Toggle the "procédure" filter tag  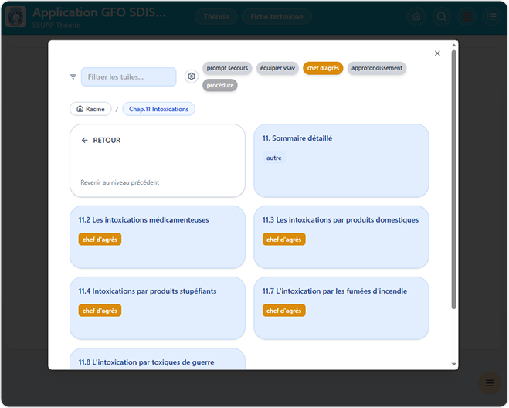(220, 85)
